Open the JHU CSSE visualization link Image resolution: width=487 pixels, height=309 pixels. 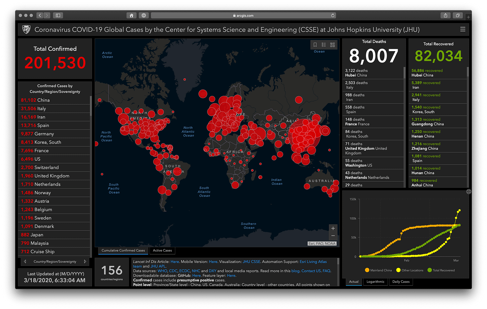[252, 262]
